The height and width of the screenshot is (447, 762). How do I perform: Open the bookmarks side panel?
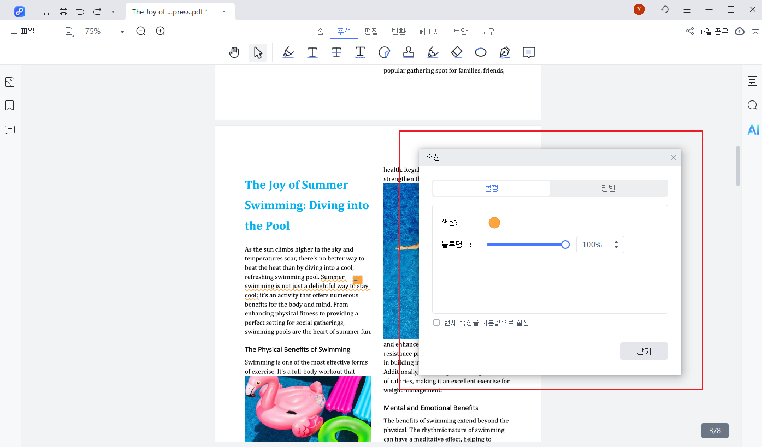(9, 105)
